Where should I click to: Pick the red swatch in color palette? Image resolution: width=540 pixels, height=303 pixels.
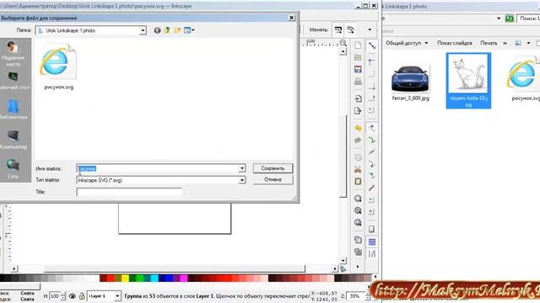coord(111,278)
